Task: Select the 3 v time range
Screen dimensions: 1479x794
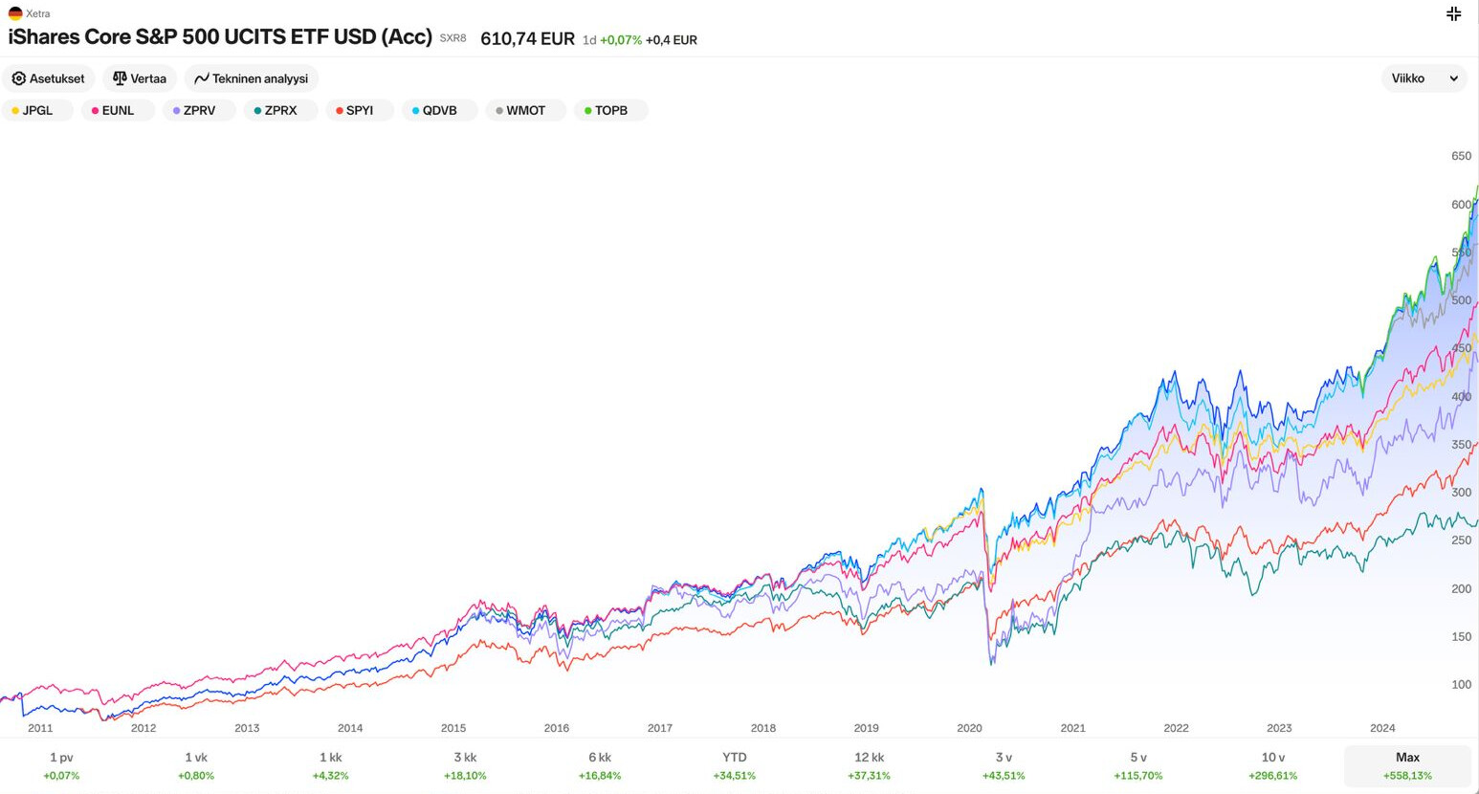Action: 1004,765
